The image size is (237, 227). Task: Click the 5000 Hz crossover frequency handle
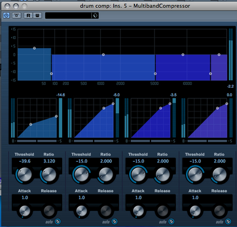(x=155, y=73)
